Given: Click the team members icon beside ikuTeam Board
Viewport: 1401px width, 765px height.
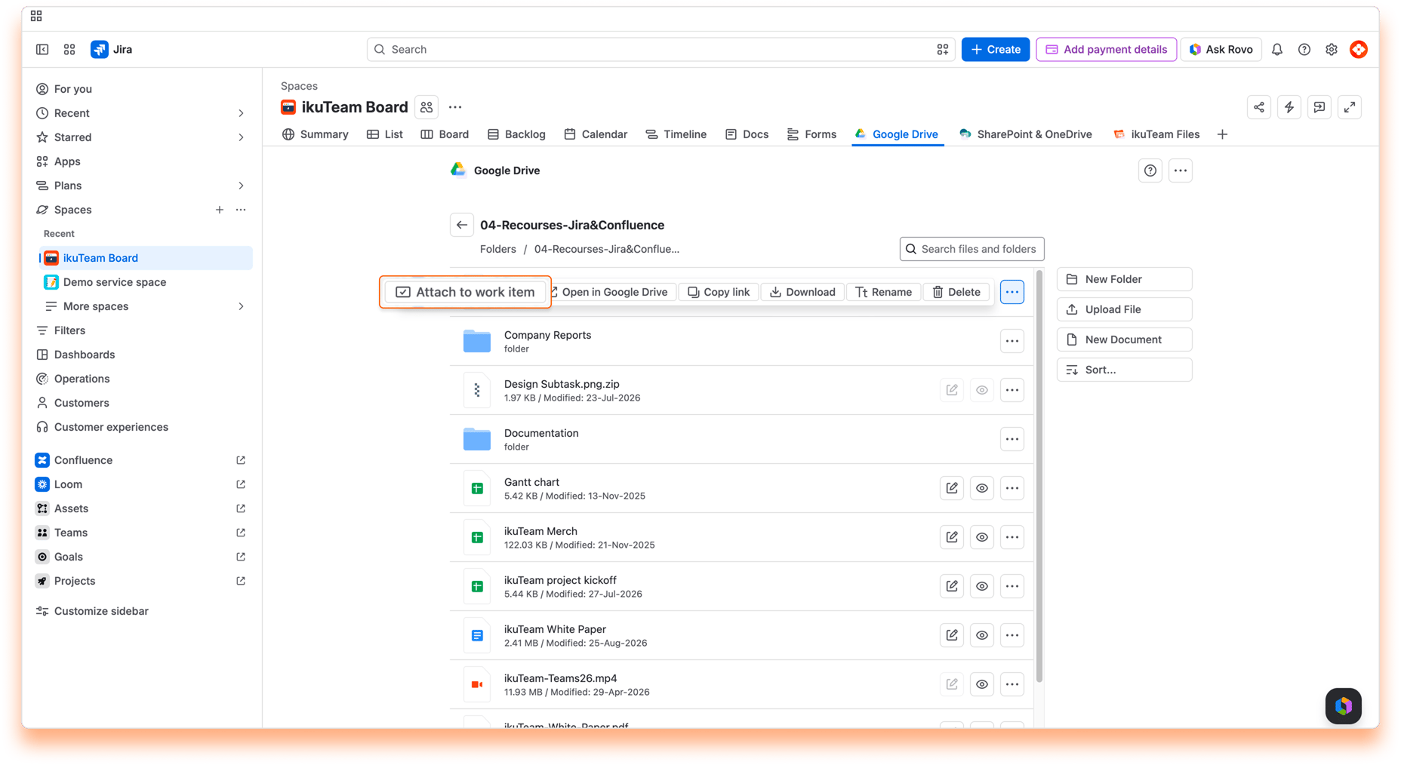Looking at the screenshot, I should tap(426, 107).
